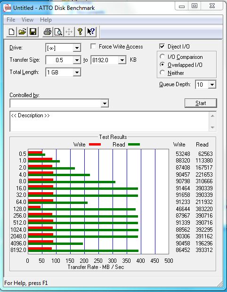Choose the Neither radio option
The width and height of the screenshot is (227, 292).
[162, 73]
